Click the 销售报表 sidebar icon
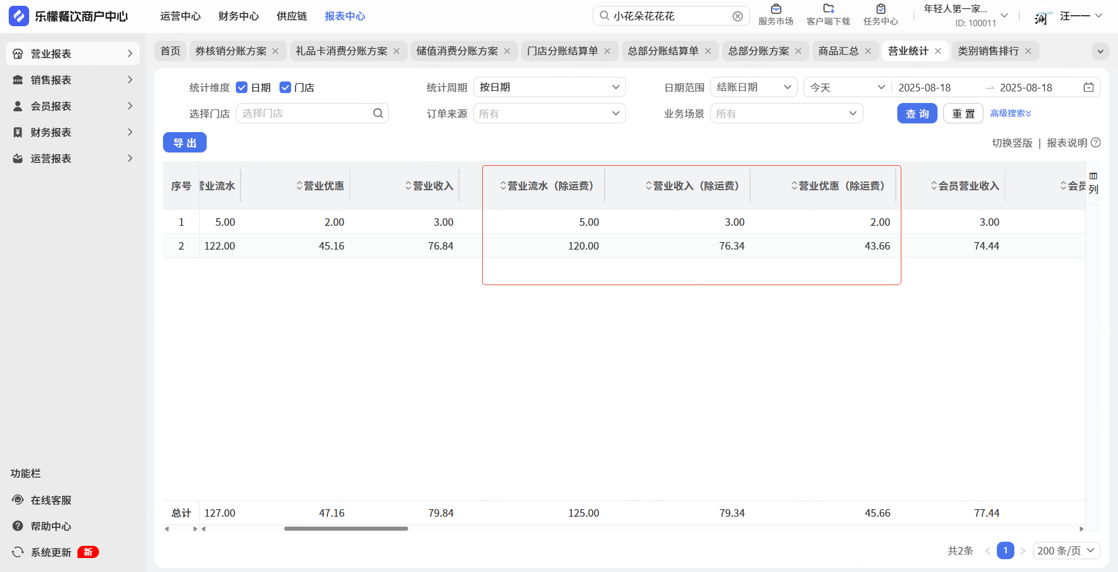This screenshot has width=1118, height=572. [x=18, y=80]
